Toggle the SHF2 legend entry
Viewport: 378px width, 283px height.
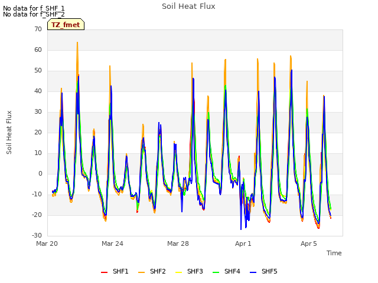point(152,272)
